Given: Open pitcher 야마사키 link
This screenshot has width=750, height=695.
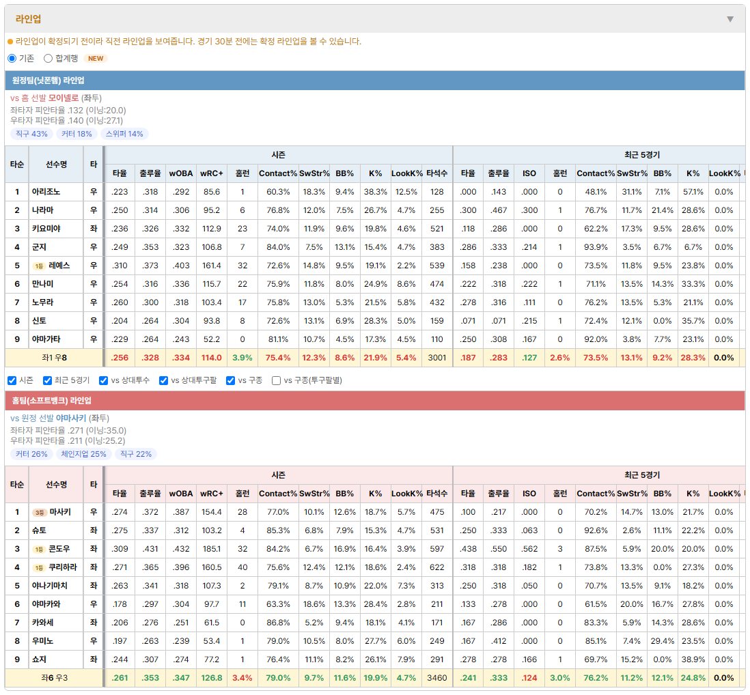Looking at the screenshot, I should pyautogui.click(x=71, y=419).
